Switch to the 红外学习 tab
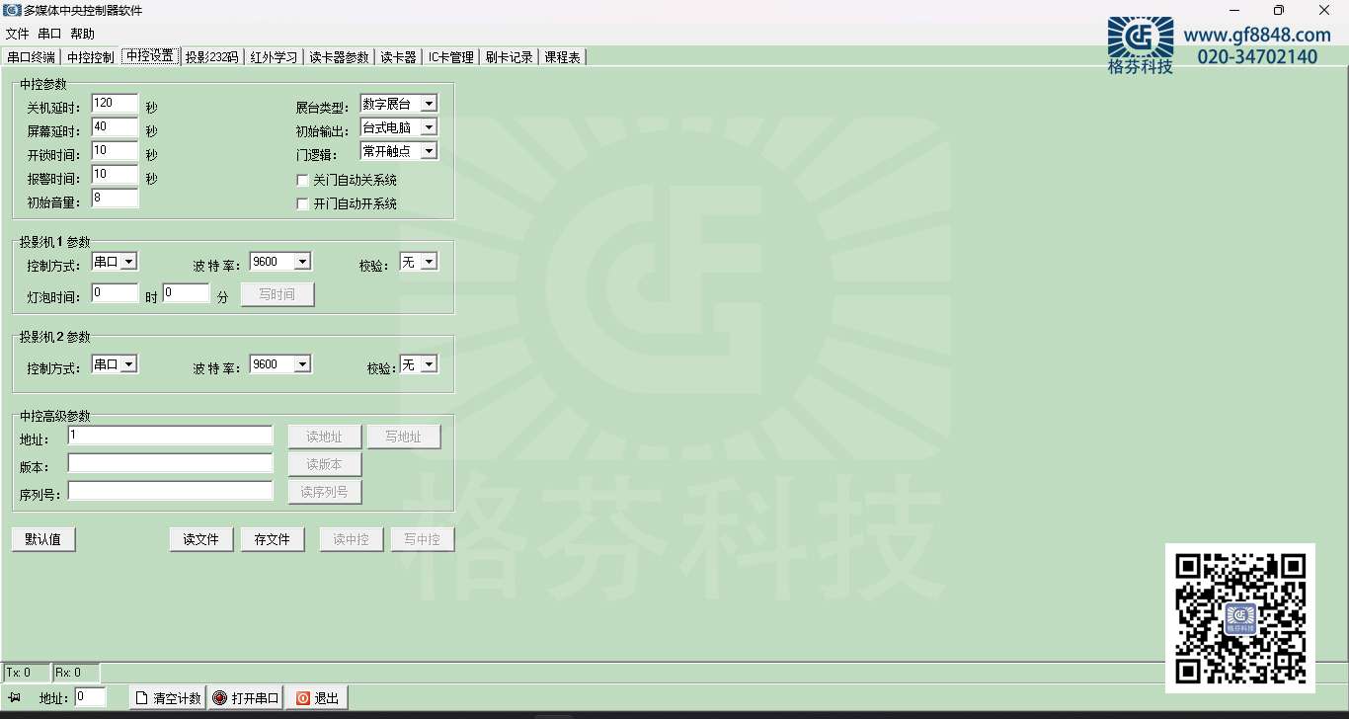The height and width of the screenshot is (719, 1349). 274,57
